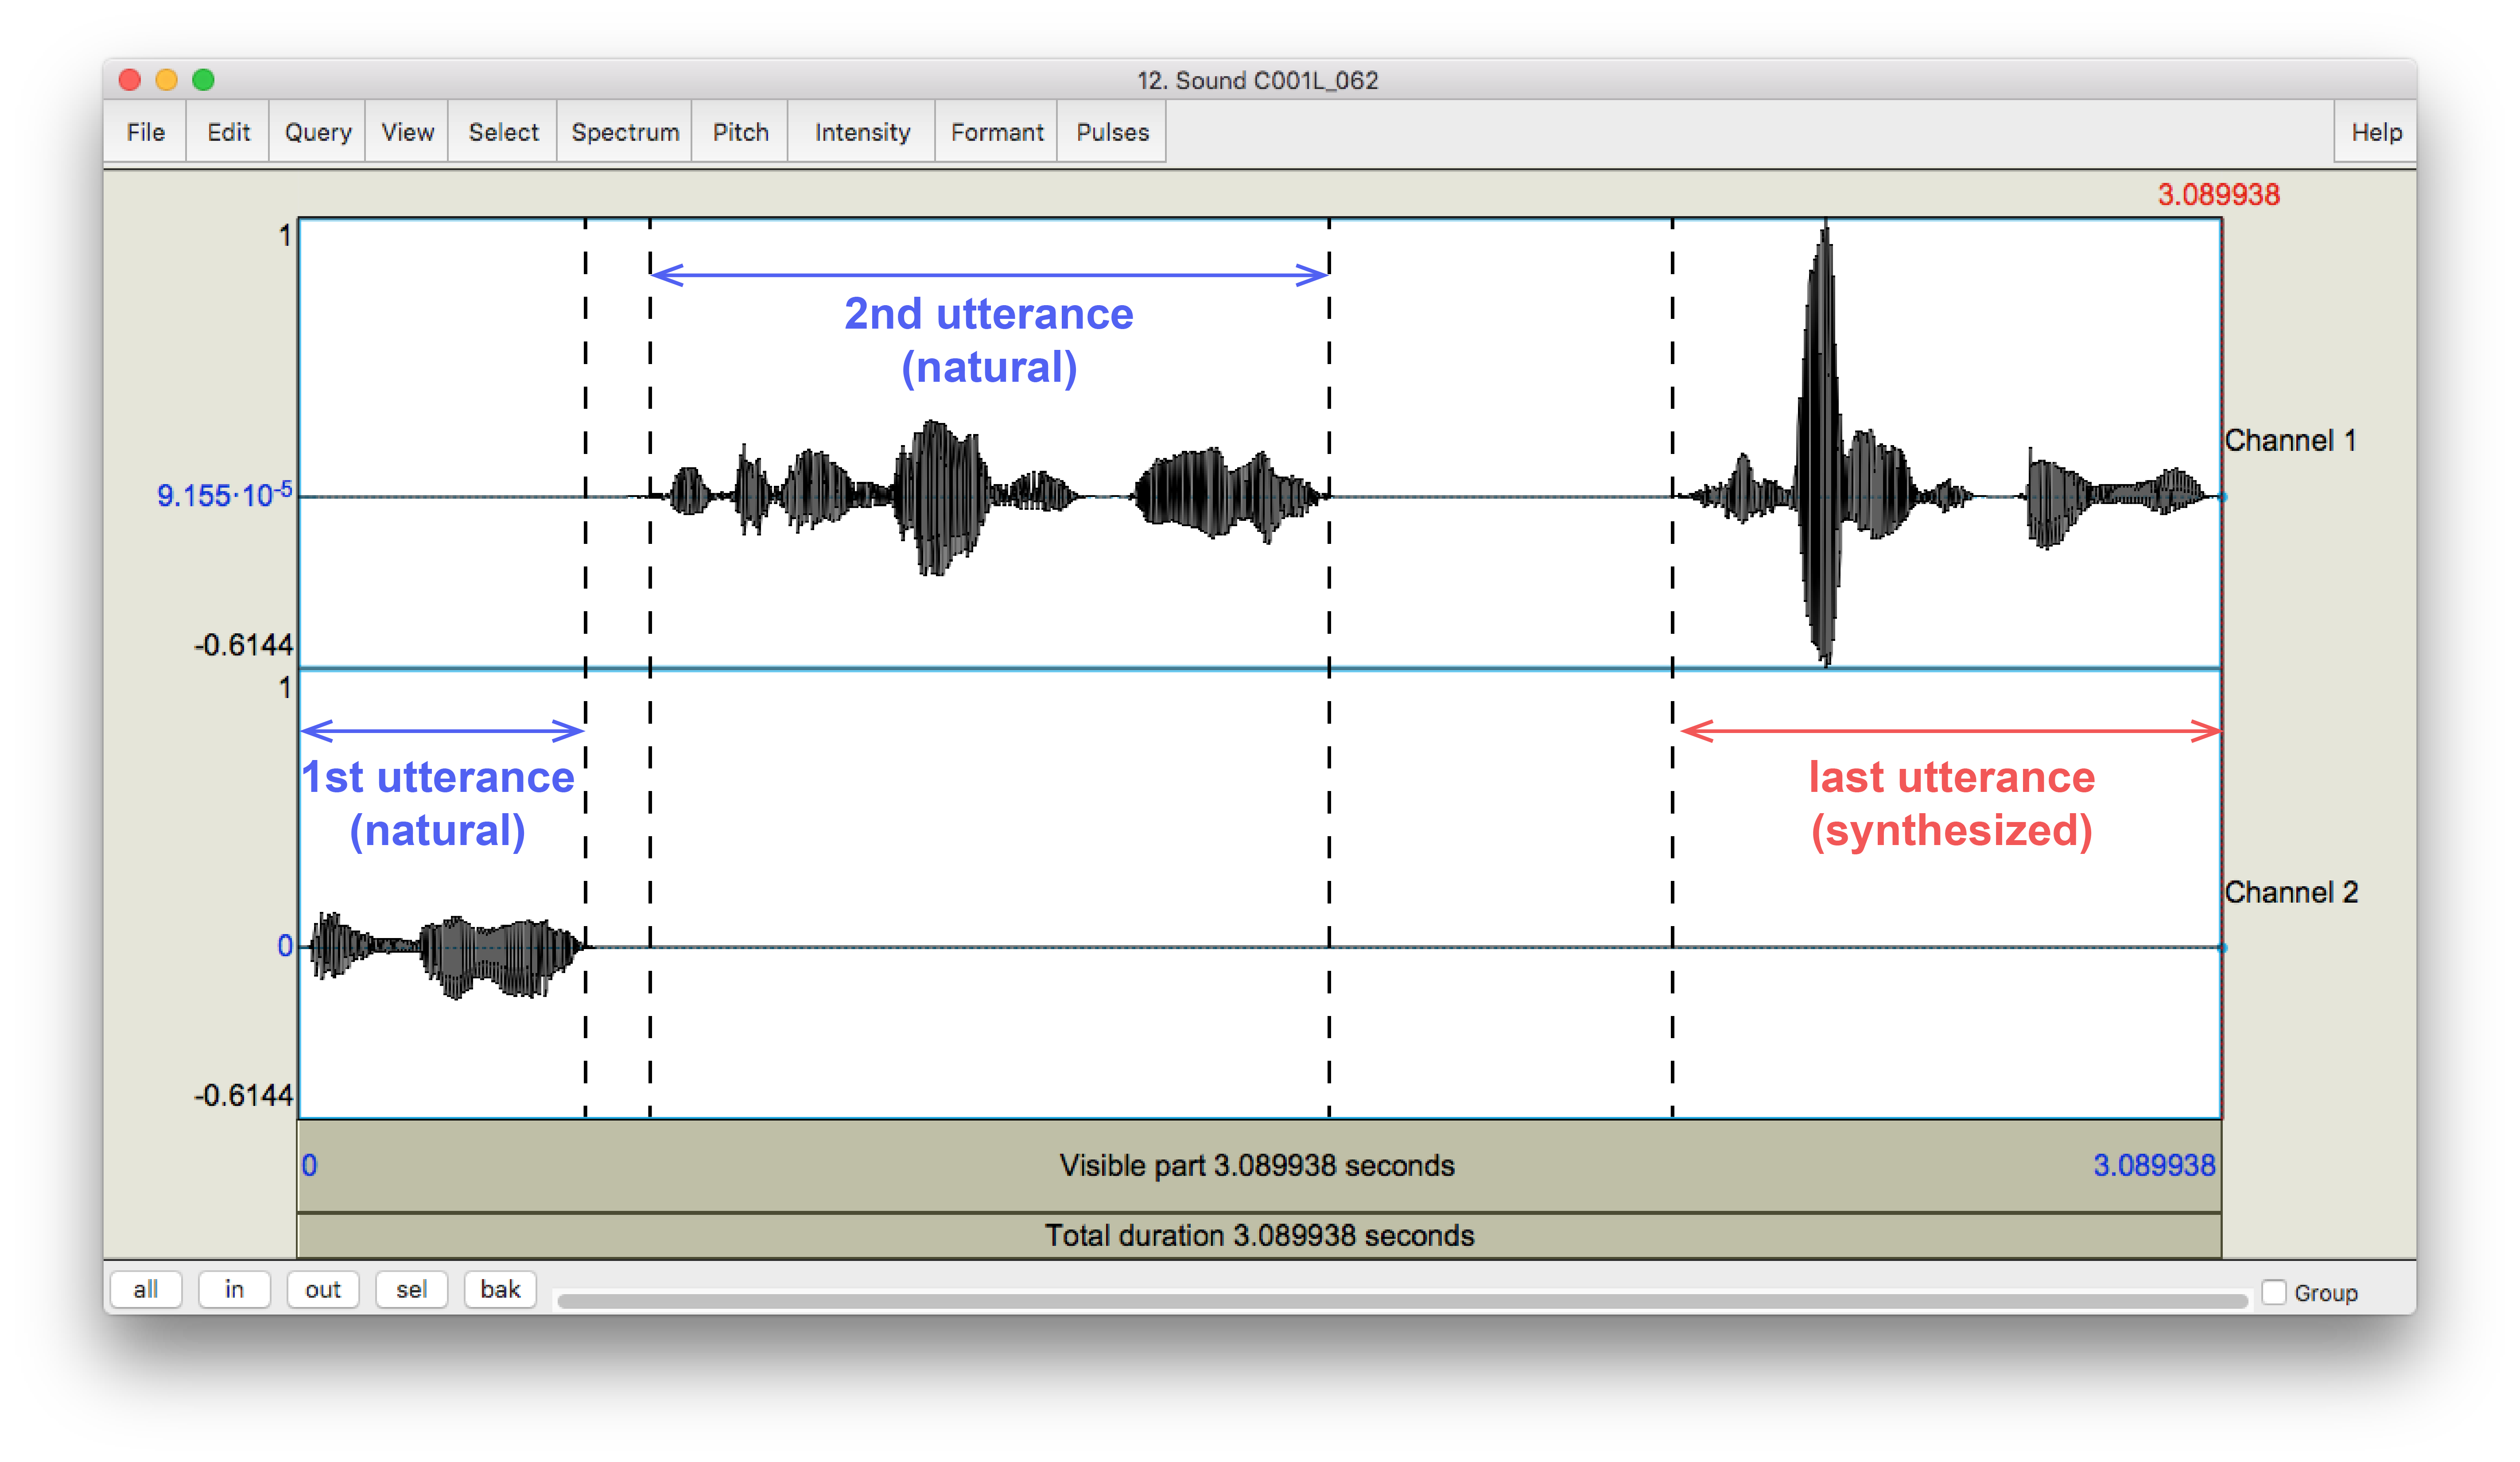Enable the Group checkbox
Image resolution: width=2520 pixels, height=1462 pixels.
pos(2274,1292)
